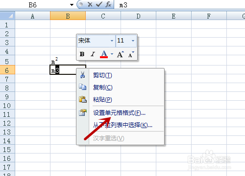The image size is (245, 176).
Task: Select row 14 header
Action: pos(7,141)
